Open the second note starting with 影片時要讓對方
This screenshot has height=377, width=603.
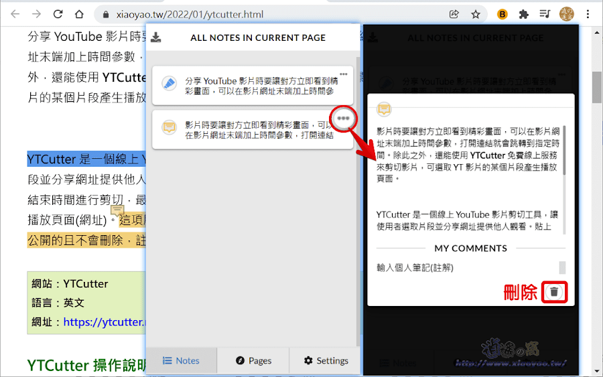[x=253, y=130]
